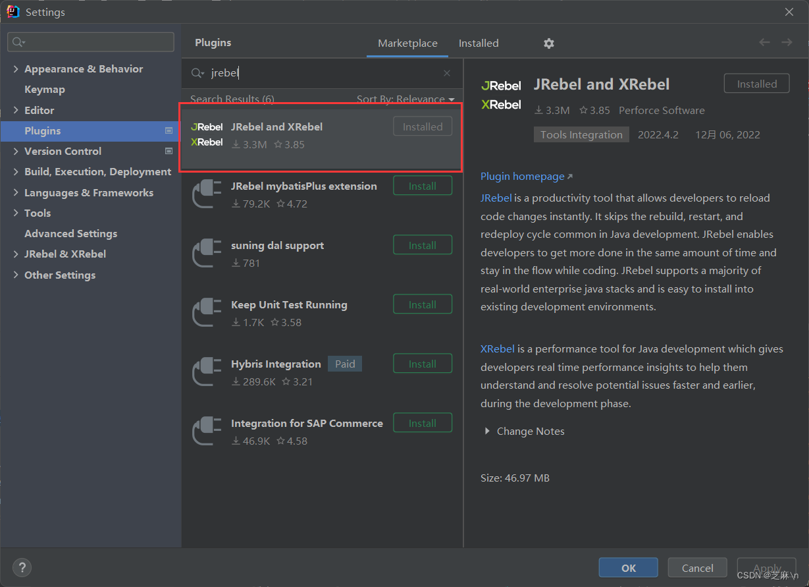Open the JRebel link in description

496,198
